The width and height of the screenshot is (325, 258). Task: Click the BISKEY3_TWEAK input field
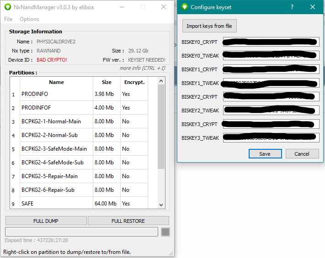point(271,138)
